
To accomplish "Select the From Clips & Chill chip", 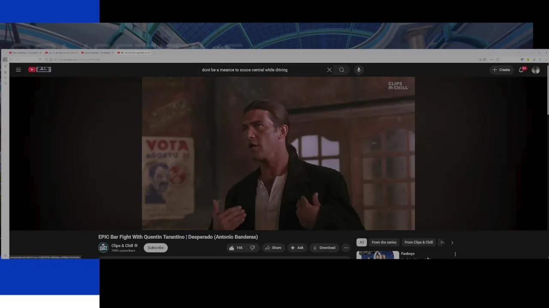I will coord(419,242).
